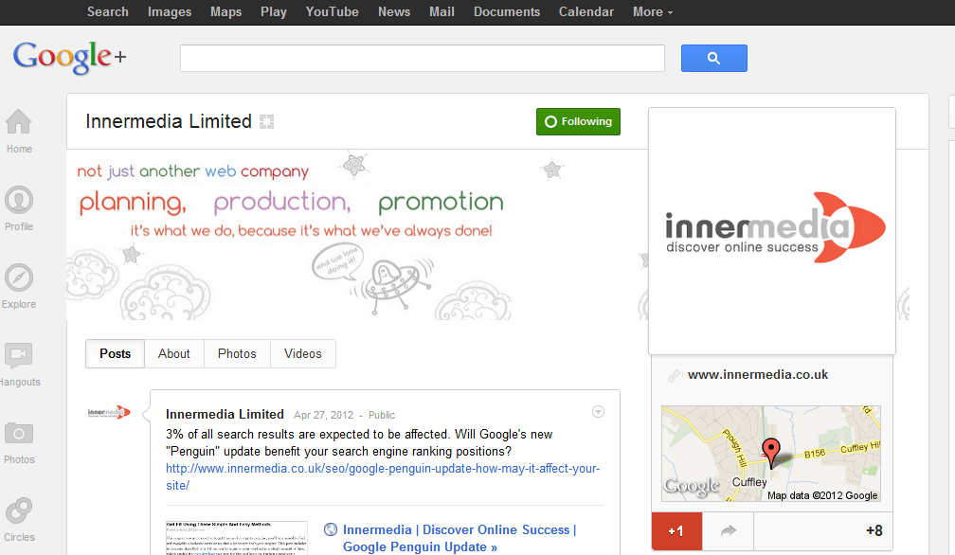Open YouTube in the top navigation bar
This screenshot has height=555, width=955.
tap(332, 11)
